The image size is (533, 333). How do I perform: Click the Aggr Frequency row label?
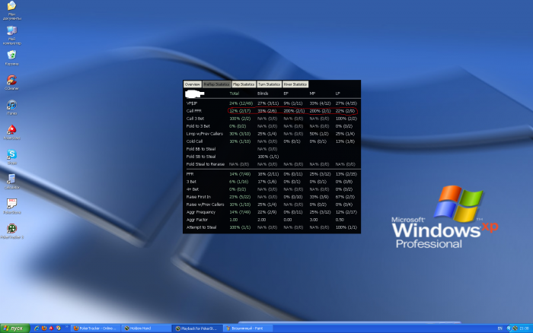pos(201,212)
